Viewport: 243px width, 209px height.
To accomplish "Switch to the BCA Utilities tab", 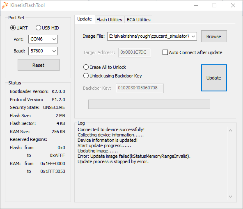I will 139,20.
